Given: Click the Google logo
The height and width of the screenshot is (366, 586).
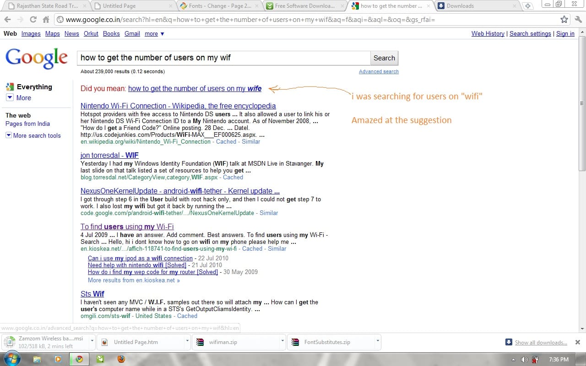Looking at the screenshot, I should click(x=37, y=58).
